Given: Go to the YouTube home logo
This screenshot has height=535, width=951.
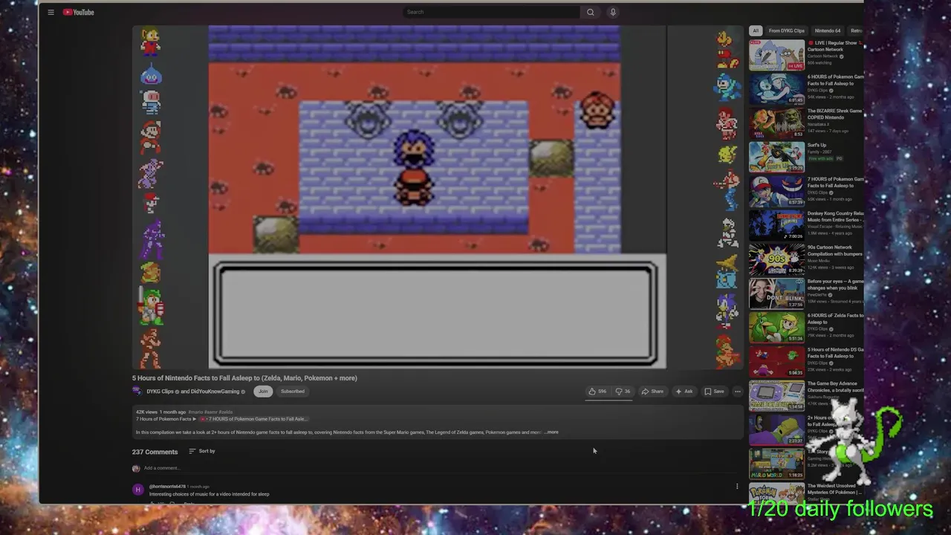Looking at the screenshot, I should point(78,12).
